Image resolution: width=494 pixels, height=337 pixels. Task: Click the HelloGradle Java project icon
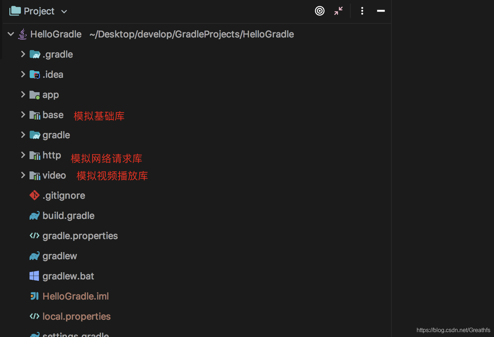(x=22, y=34)
